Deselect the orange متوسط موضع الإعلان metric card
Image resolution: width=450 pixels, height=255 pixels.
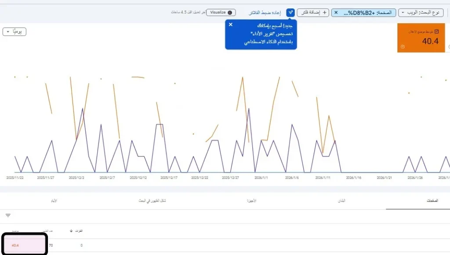click(421, 38)
